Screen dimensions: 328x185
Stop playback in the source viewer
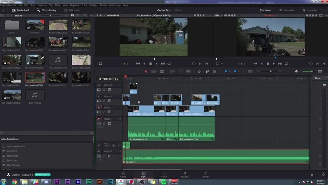150,64
